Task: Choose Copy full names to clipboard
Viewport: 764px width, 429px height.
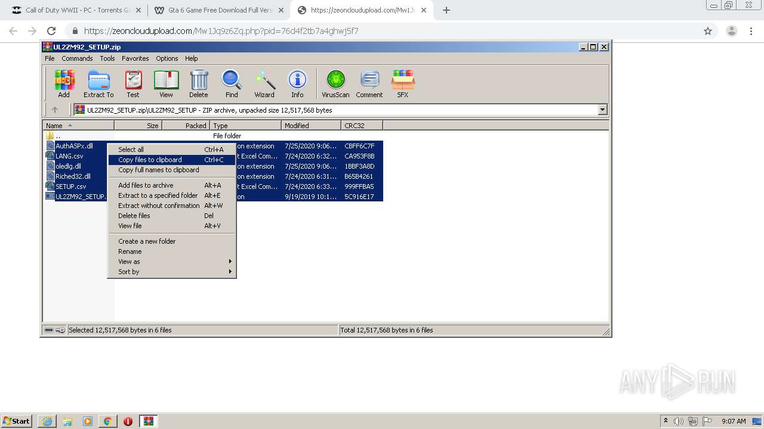Action: [172, 170]
